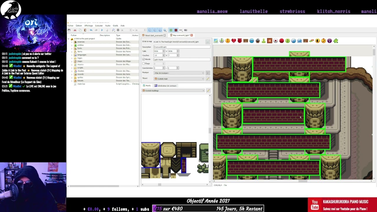Open the Outils menu
This screenshot has height=212, width=377.
tap(115, 26)
